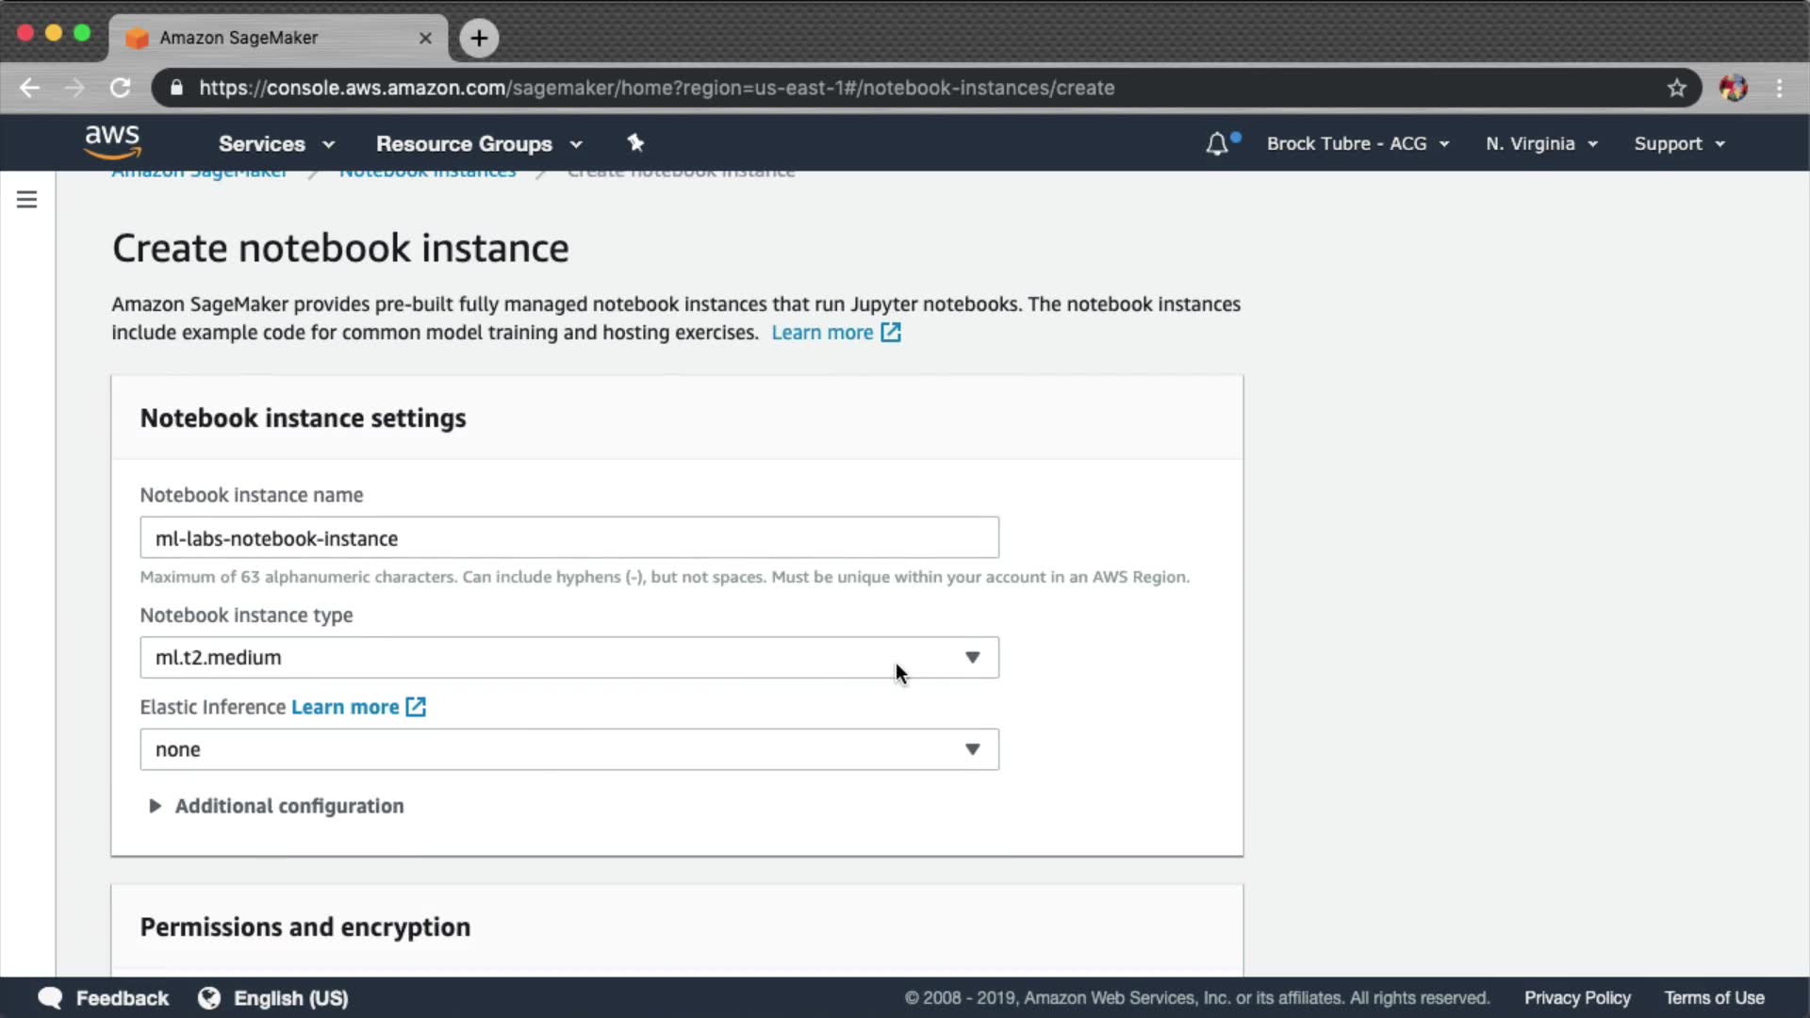Open the Elastic Inference none dropdown
This screenshot has width=1810, height=1018.
[568, 749]
